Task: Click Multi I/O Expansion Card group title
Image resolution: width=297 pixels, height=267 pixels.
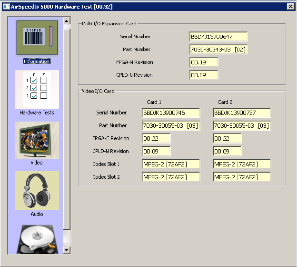Action: 109,23
